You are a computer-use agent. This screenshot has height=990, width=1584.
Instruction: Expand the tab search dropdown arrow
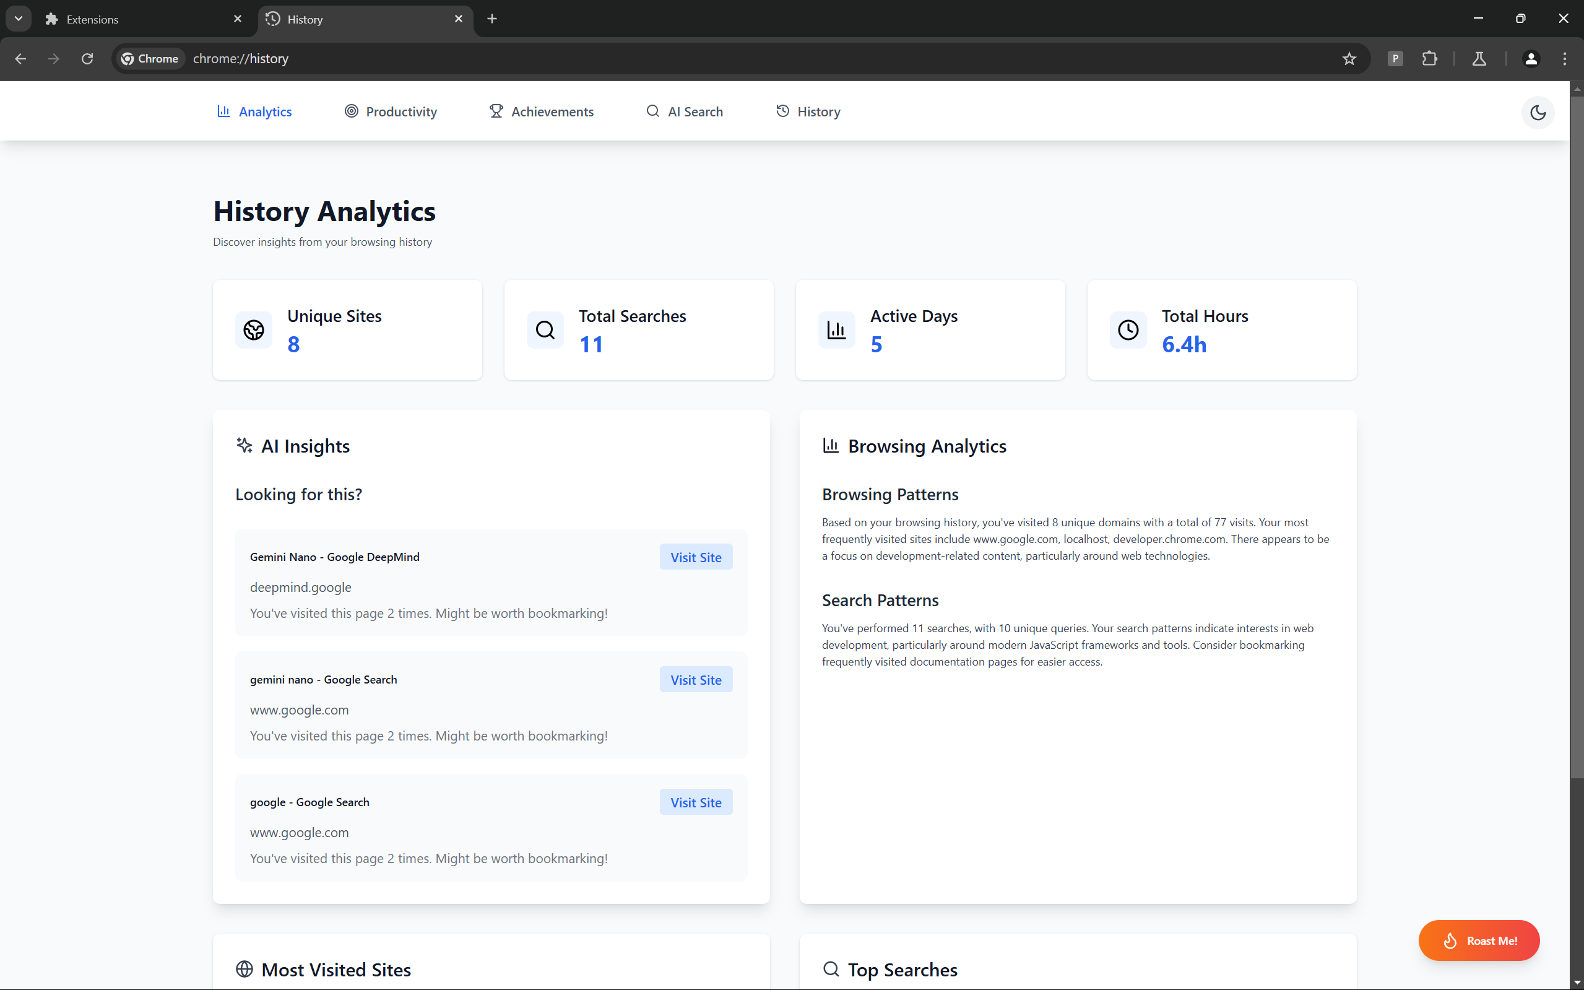pyautogui.click(x=19, y=19)
